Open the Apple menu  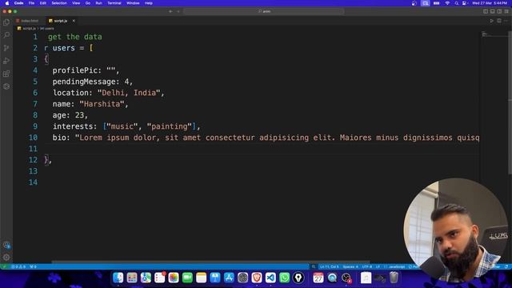pos(7,3)
